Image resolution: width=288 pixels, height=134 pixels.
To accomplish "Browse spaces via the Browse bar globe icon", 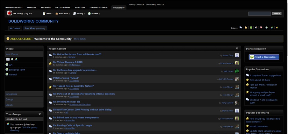I will click(x=266, y=28).
